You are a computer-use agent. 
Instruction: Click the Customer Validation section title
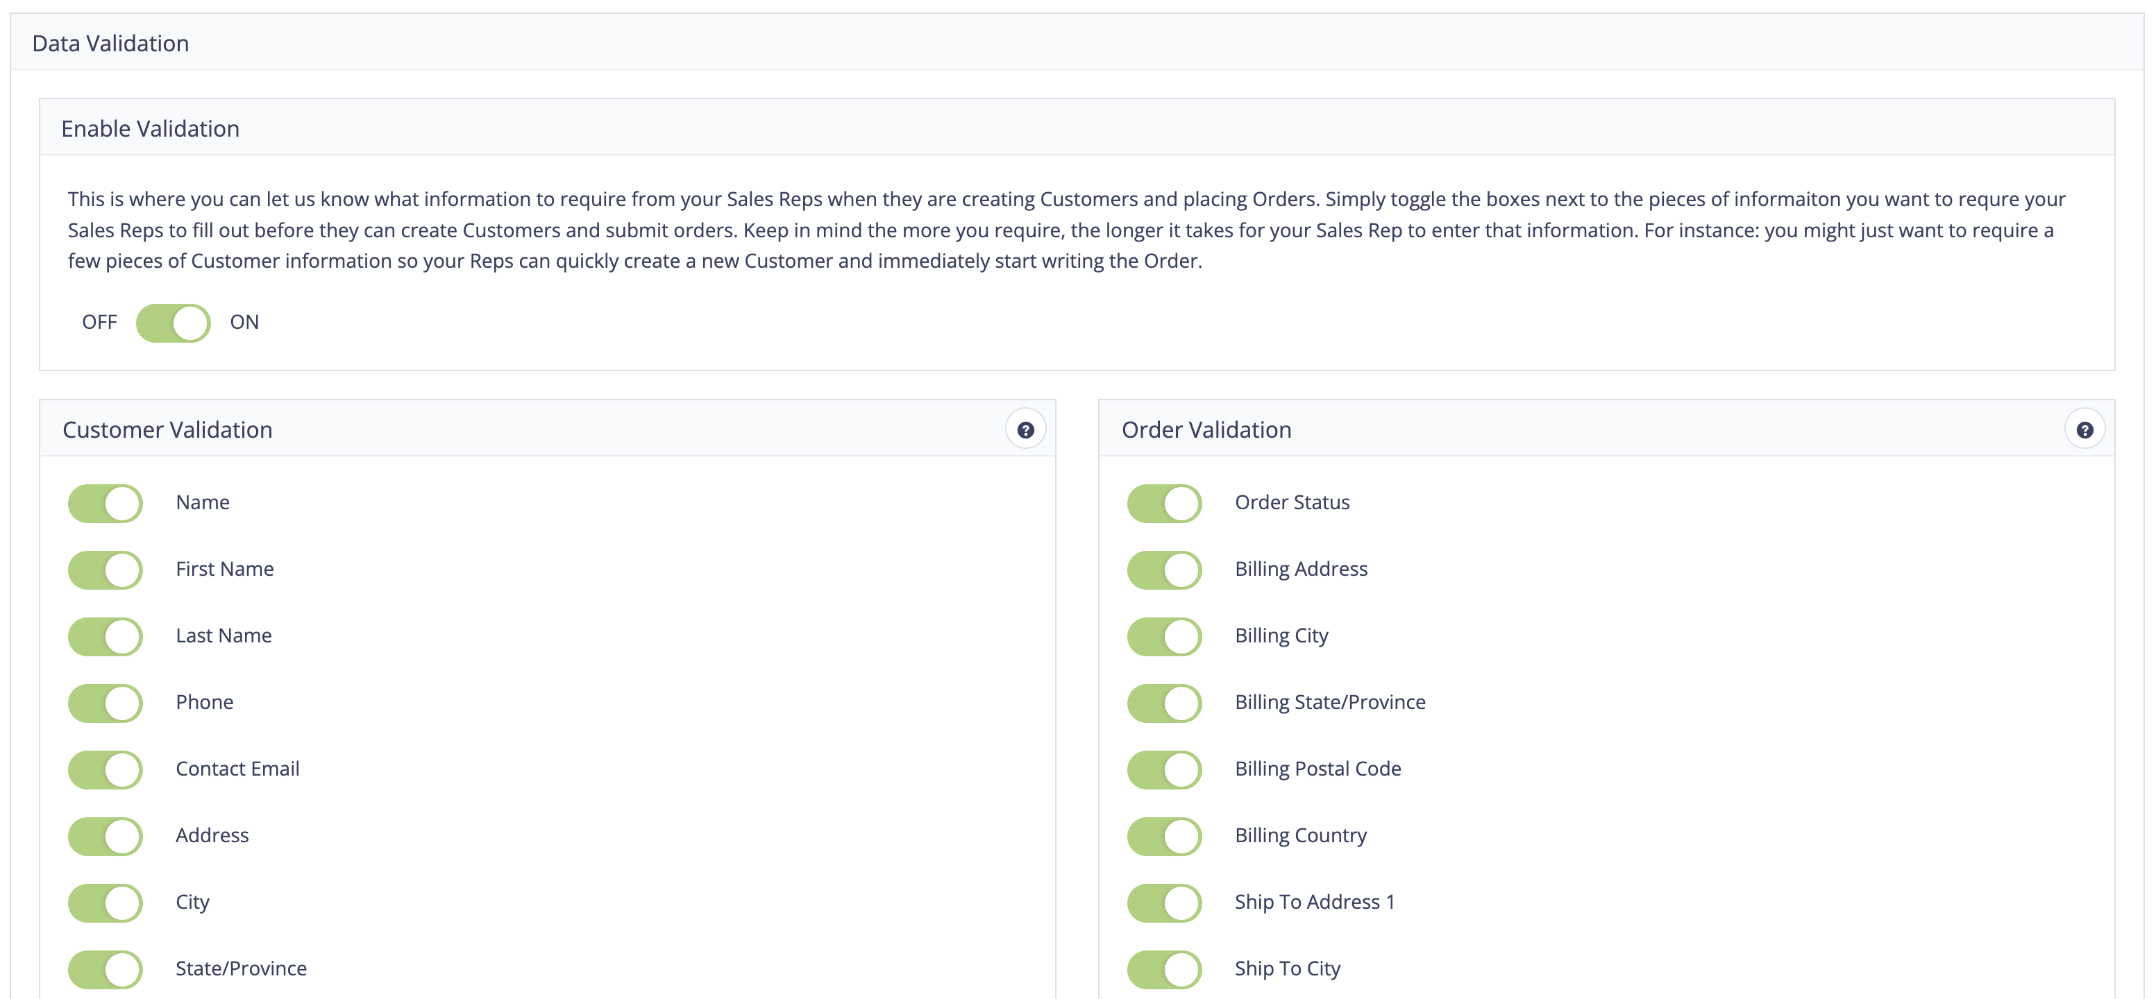(x=167, y=430)
